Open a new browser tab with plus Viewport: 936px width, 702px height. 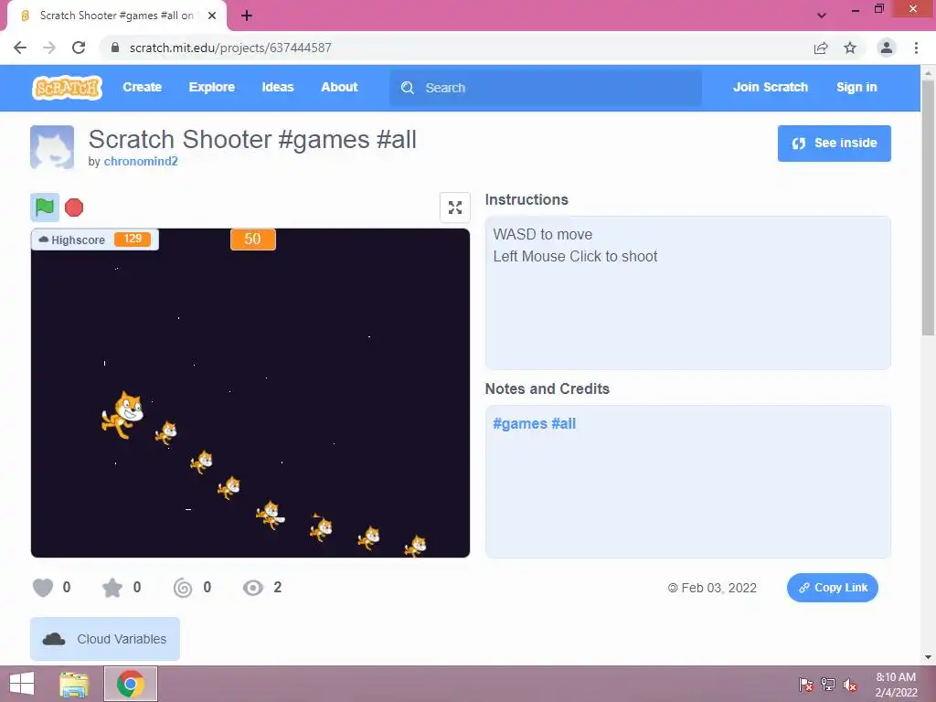(247, 16)
